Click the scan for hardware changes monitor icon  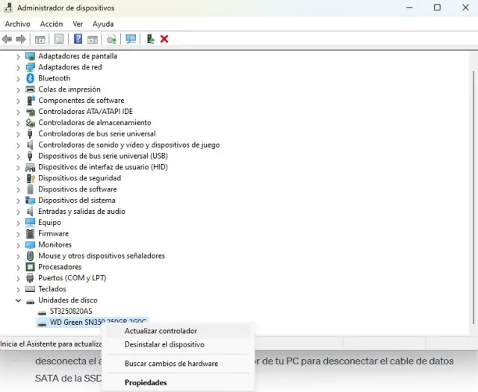(x=131, y=39)
